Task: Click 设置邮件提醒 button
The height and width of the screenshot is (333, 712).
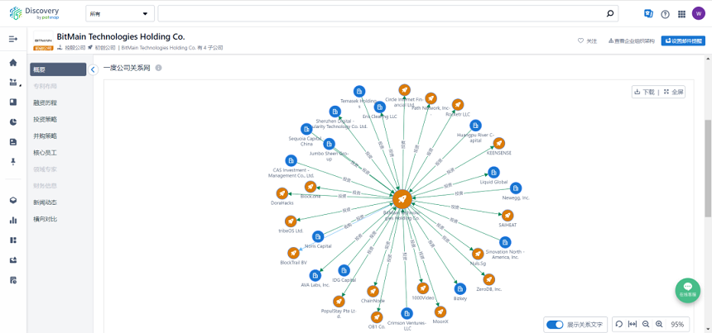Action: click(682, 40)
